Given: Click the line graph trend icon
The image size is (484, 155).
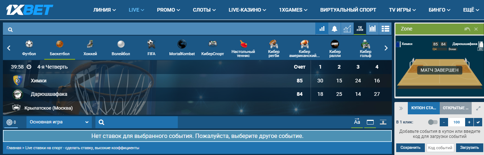Looking at the screenshot, I should click(x=347, y=29).
